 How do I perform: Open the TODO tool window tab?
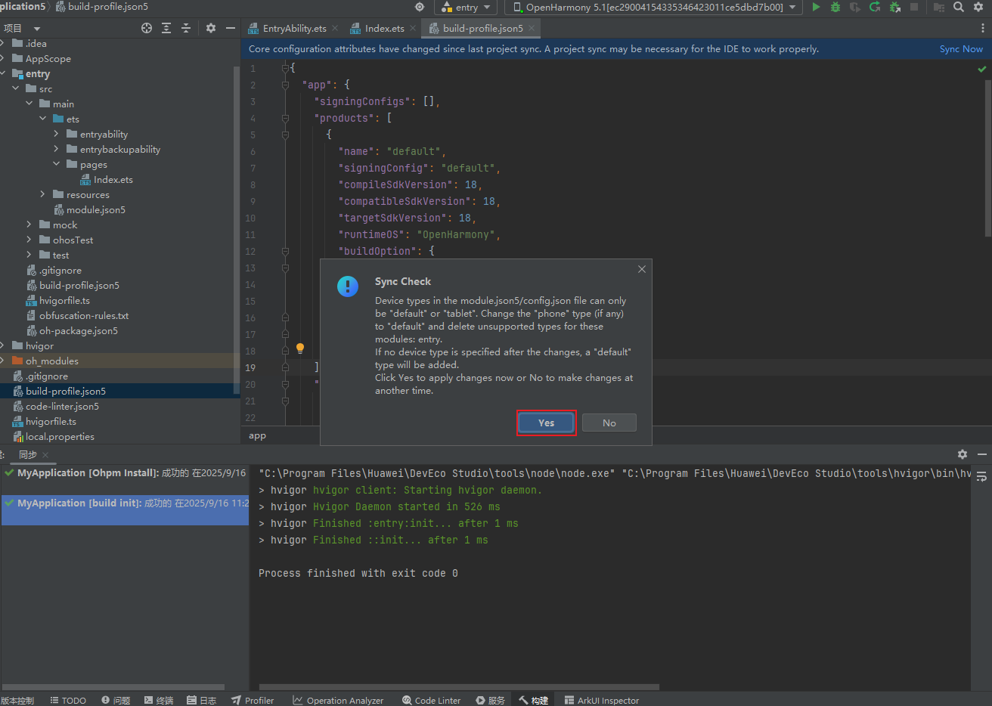(x=68, y=700)
